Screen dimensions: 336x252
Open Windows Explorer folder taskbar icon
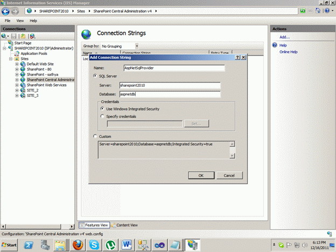click(x=60, y=245)
